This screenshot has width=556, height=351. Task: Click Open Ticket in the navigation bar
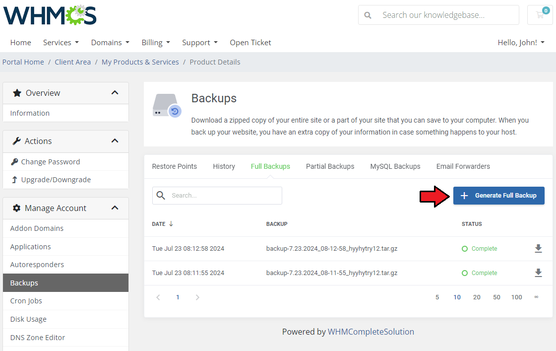[x=250, y=43]
